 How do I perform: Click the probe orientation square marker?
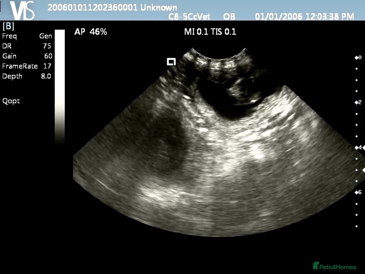click(171, 62)
